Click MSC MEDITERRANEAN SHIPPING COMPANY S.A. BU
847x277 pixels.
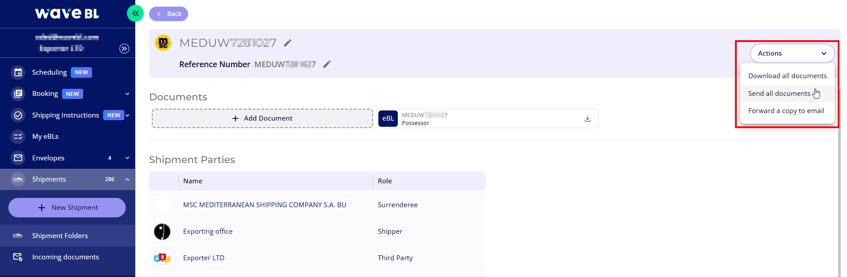tap(265, 205)
